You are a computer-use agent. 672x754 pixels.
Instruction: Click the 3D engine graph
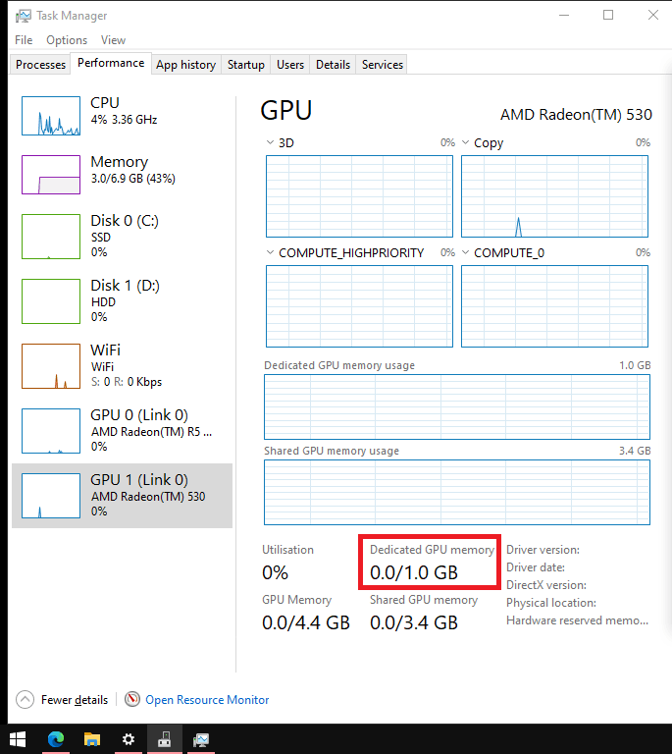pos(359,196)
